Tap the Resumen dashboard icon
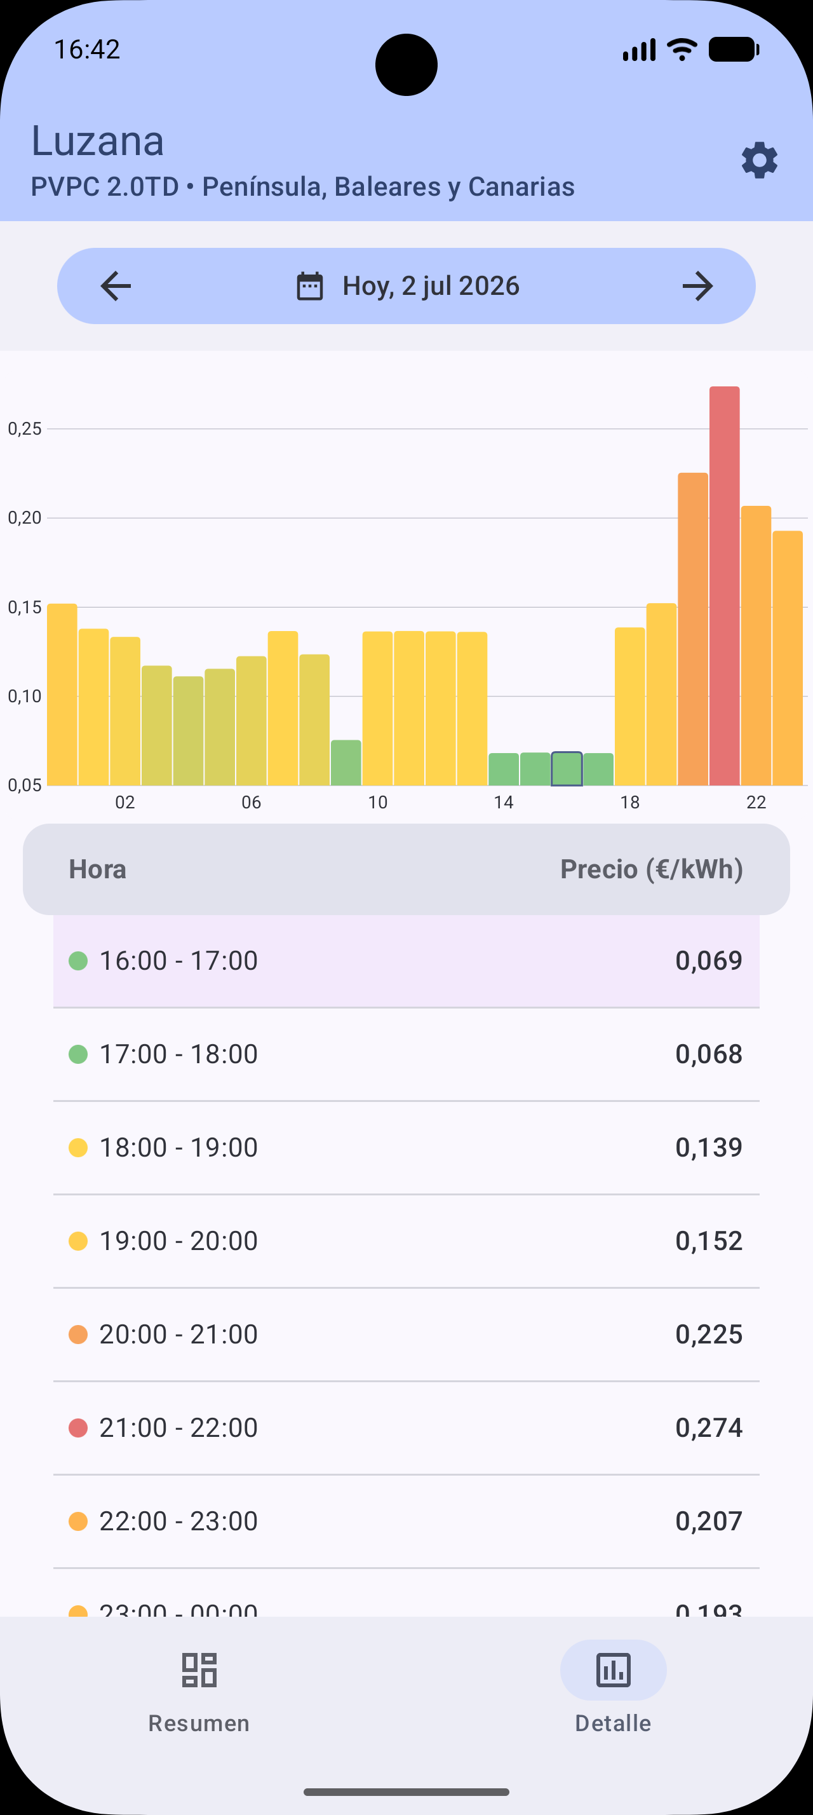This screenshot has width=813, height=1815. click(x=199, y=1670)
